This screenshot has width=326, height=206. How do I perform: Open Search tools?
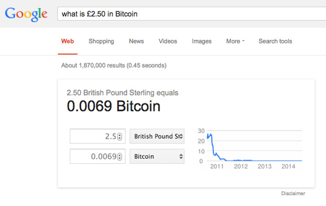pyautogui.click(x=275, y=41)
